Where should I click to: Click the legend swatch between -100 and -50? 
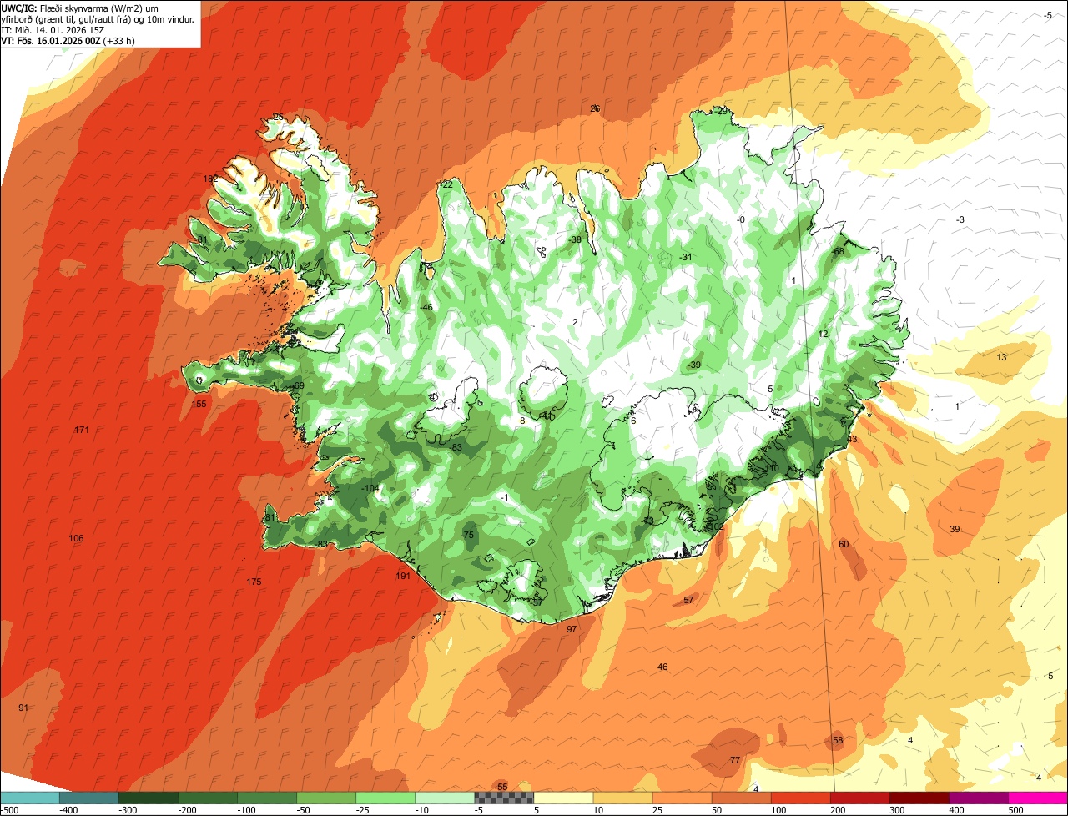point(267,798)
